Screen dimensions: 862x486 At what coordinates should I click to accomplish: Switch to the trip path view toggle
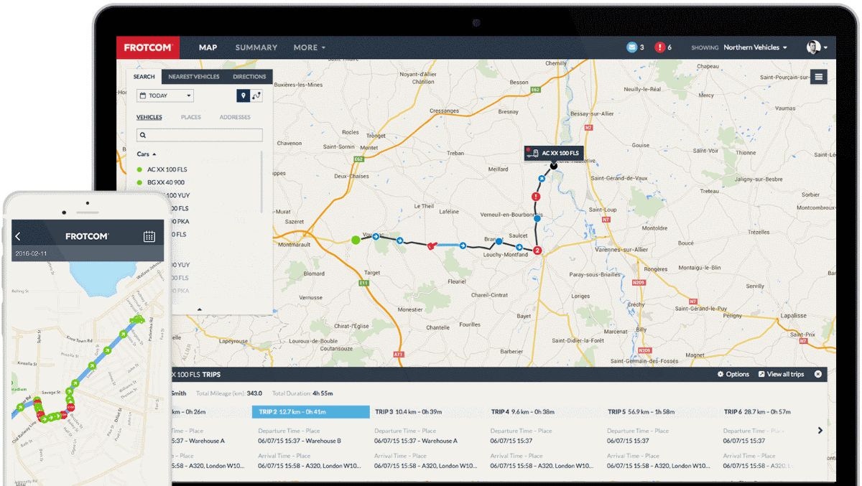point(256,95)
